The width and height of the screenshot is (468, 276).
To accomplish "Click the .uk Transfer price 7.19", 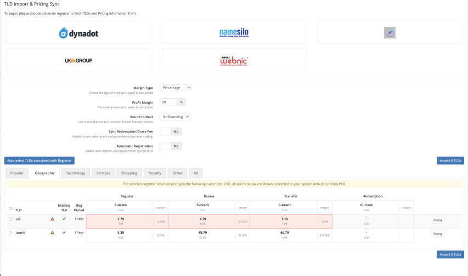I will [x=284, y=219].
